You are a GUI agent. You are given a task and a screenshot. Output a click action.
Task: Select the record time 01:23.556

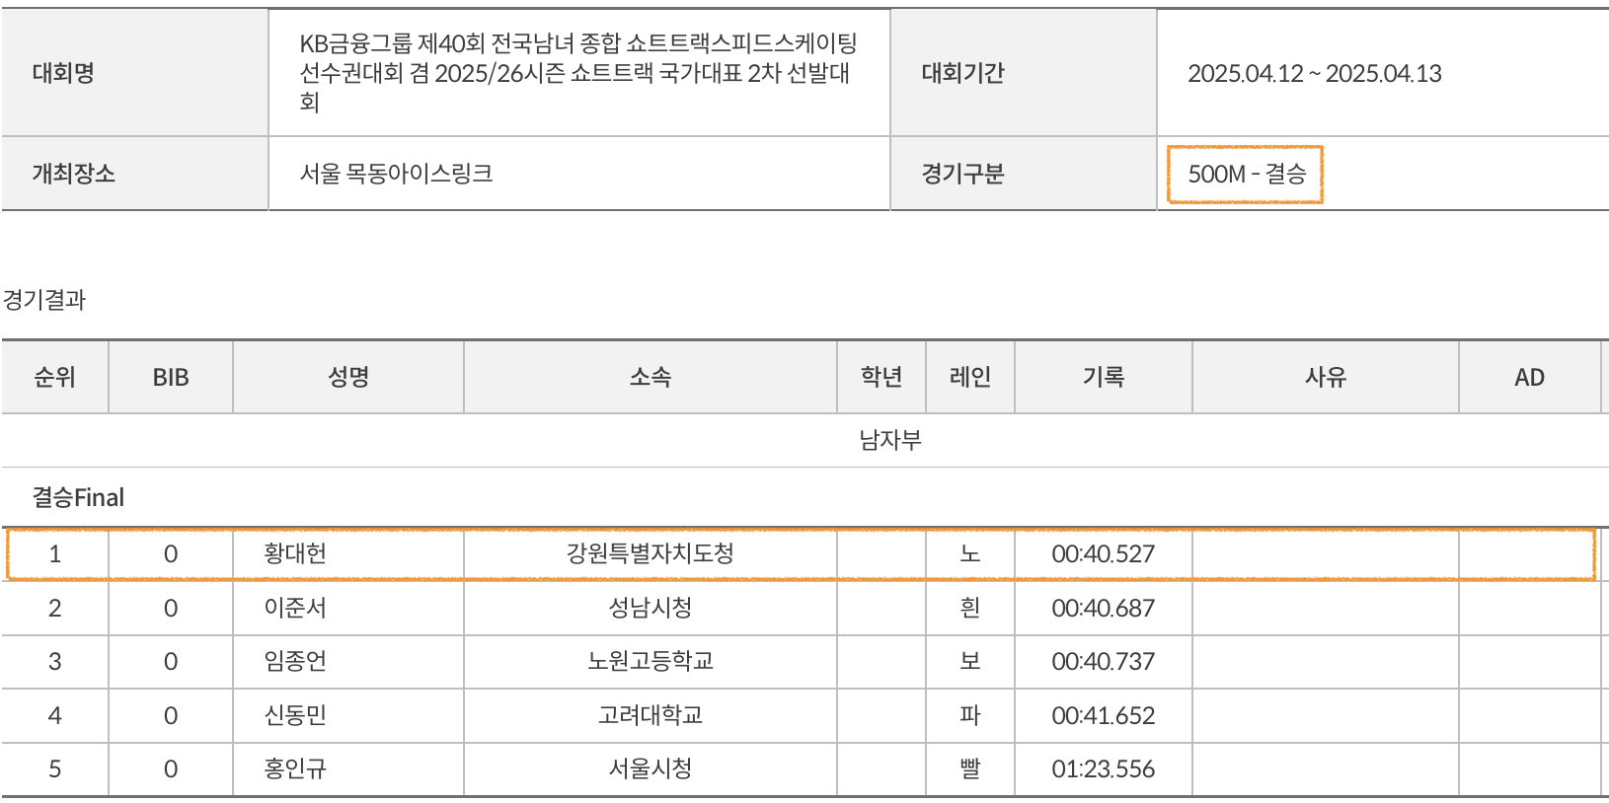[x=1103, y=769]
